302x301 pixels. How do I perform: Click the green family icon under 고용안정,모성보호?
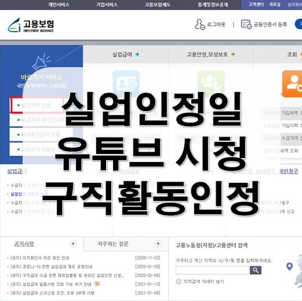211,84
